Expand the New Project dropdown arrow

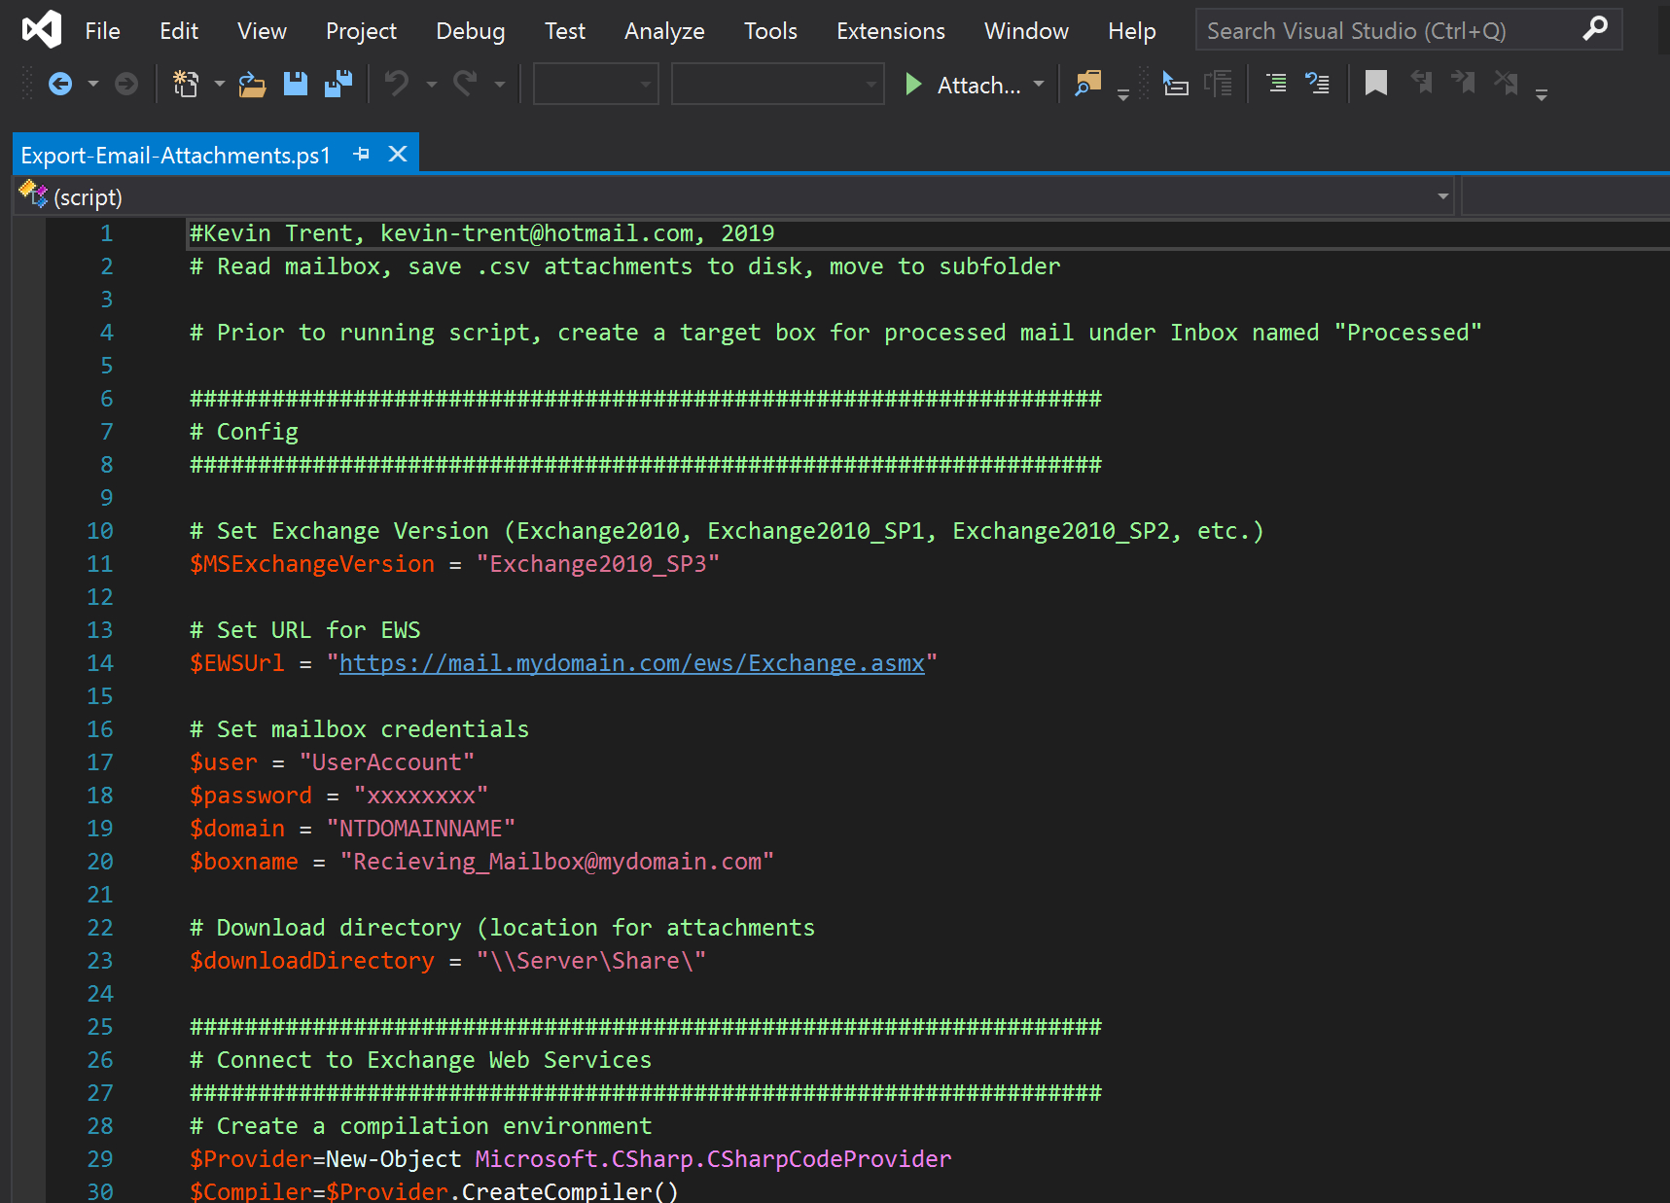coord(219,85)
